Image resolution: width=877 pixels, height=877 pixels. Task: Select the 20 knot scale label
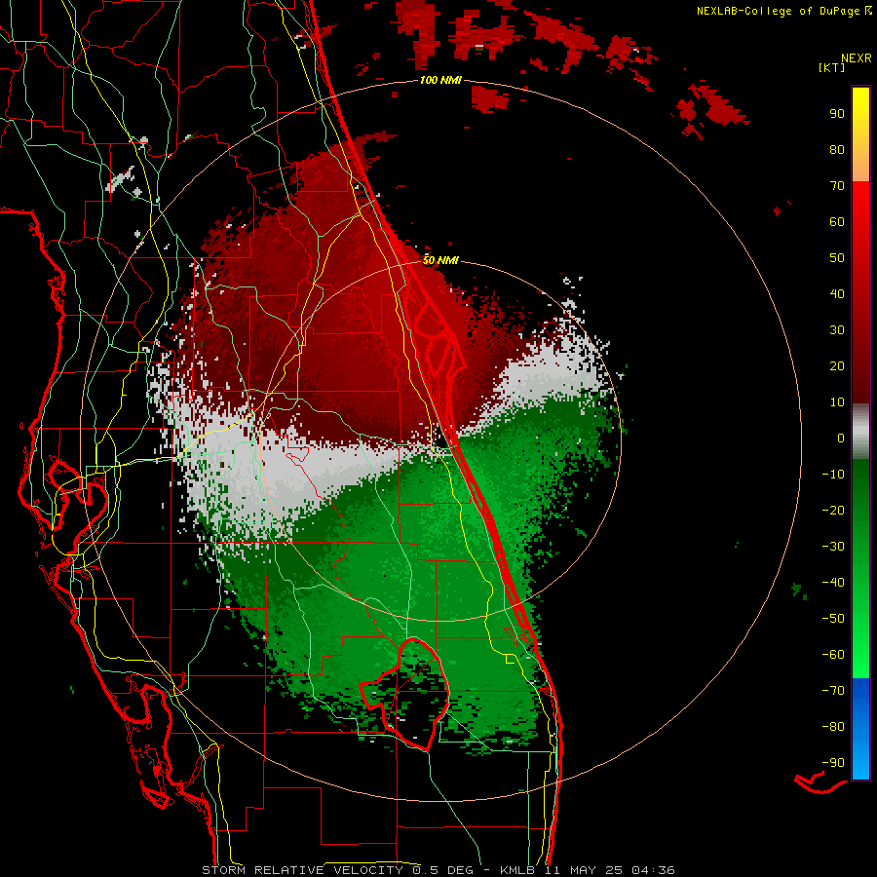tap(837, 365)
